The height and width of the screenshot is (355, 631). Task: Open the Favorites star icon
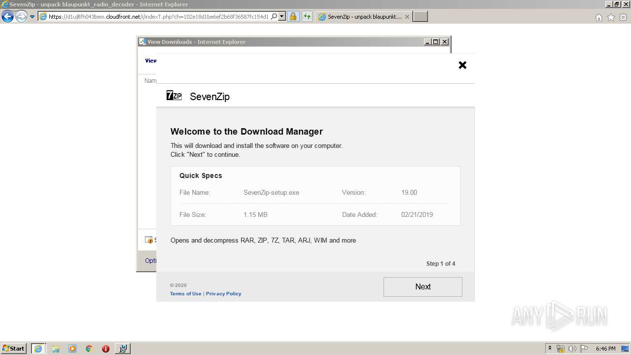point(611,17)
